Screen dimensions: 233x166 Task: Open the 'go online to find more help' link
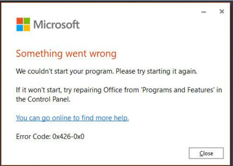72,118
